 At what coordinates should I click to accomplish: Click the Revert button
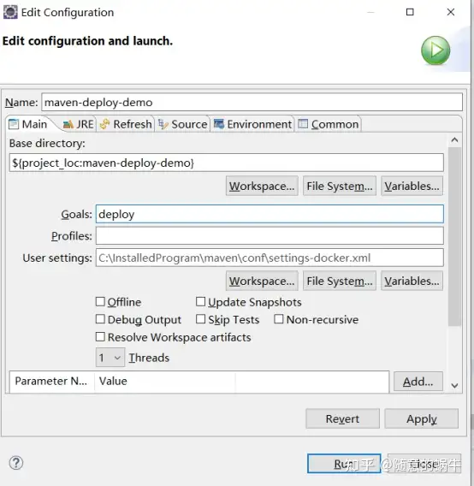point(342,418)
